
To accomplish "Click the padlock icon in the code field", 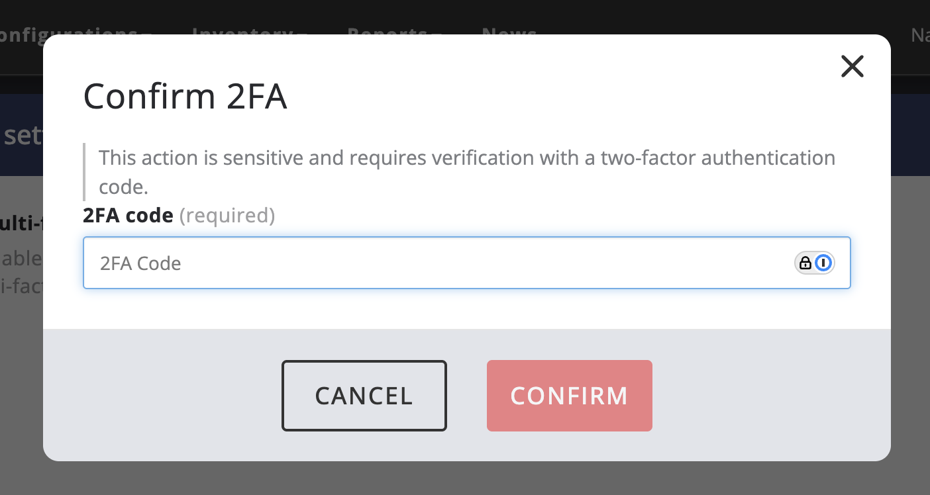I will point(805,263).
